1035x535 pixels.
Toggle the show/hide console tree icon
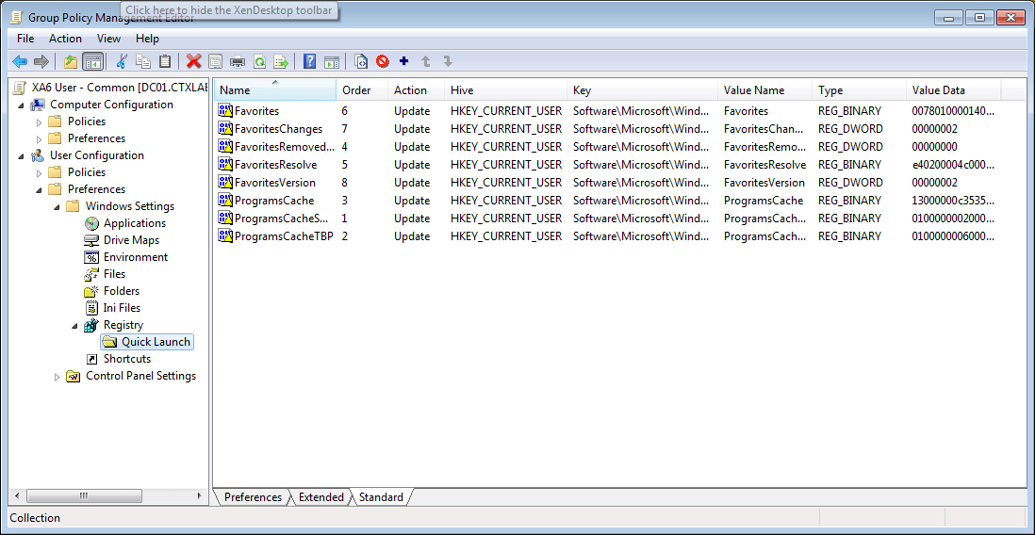[x=93, y=62]
